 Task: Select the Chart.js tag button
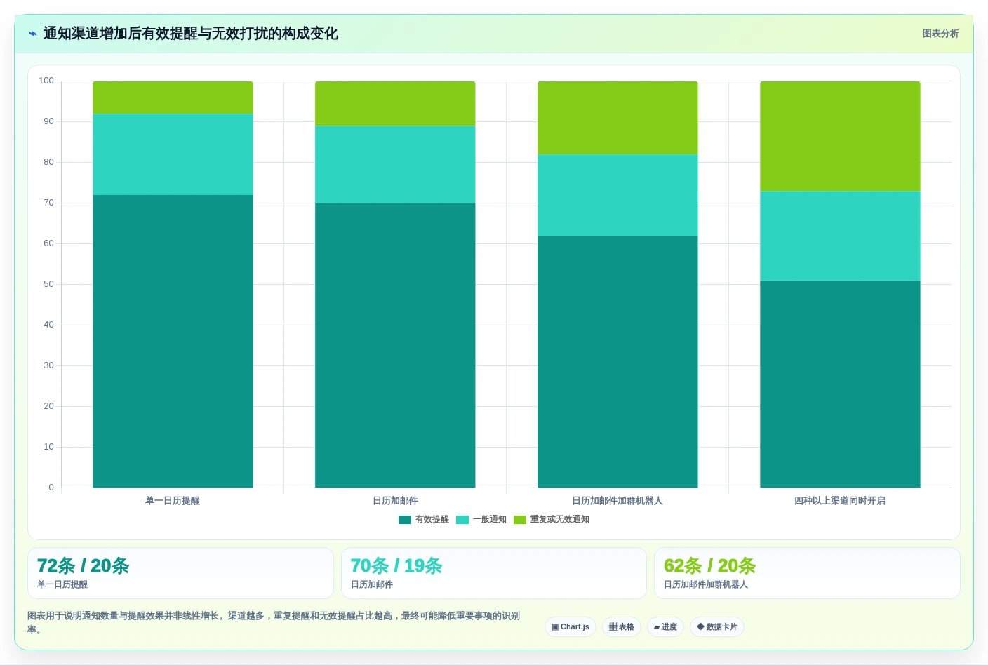pyautogui.click(x=570, y=626)
